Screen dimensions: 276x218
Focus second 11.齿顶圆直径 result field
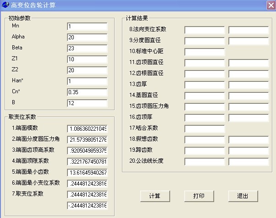click(x=248, y=63)
